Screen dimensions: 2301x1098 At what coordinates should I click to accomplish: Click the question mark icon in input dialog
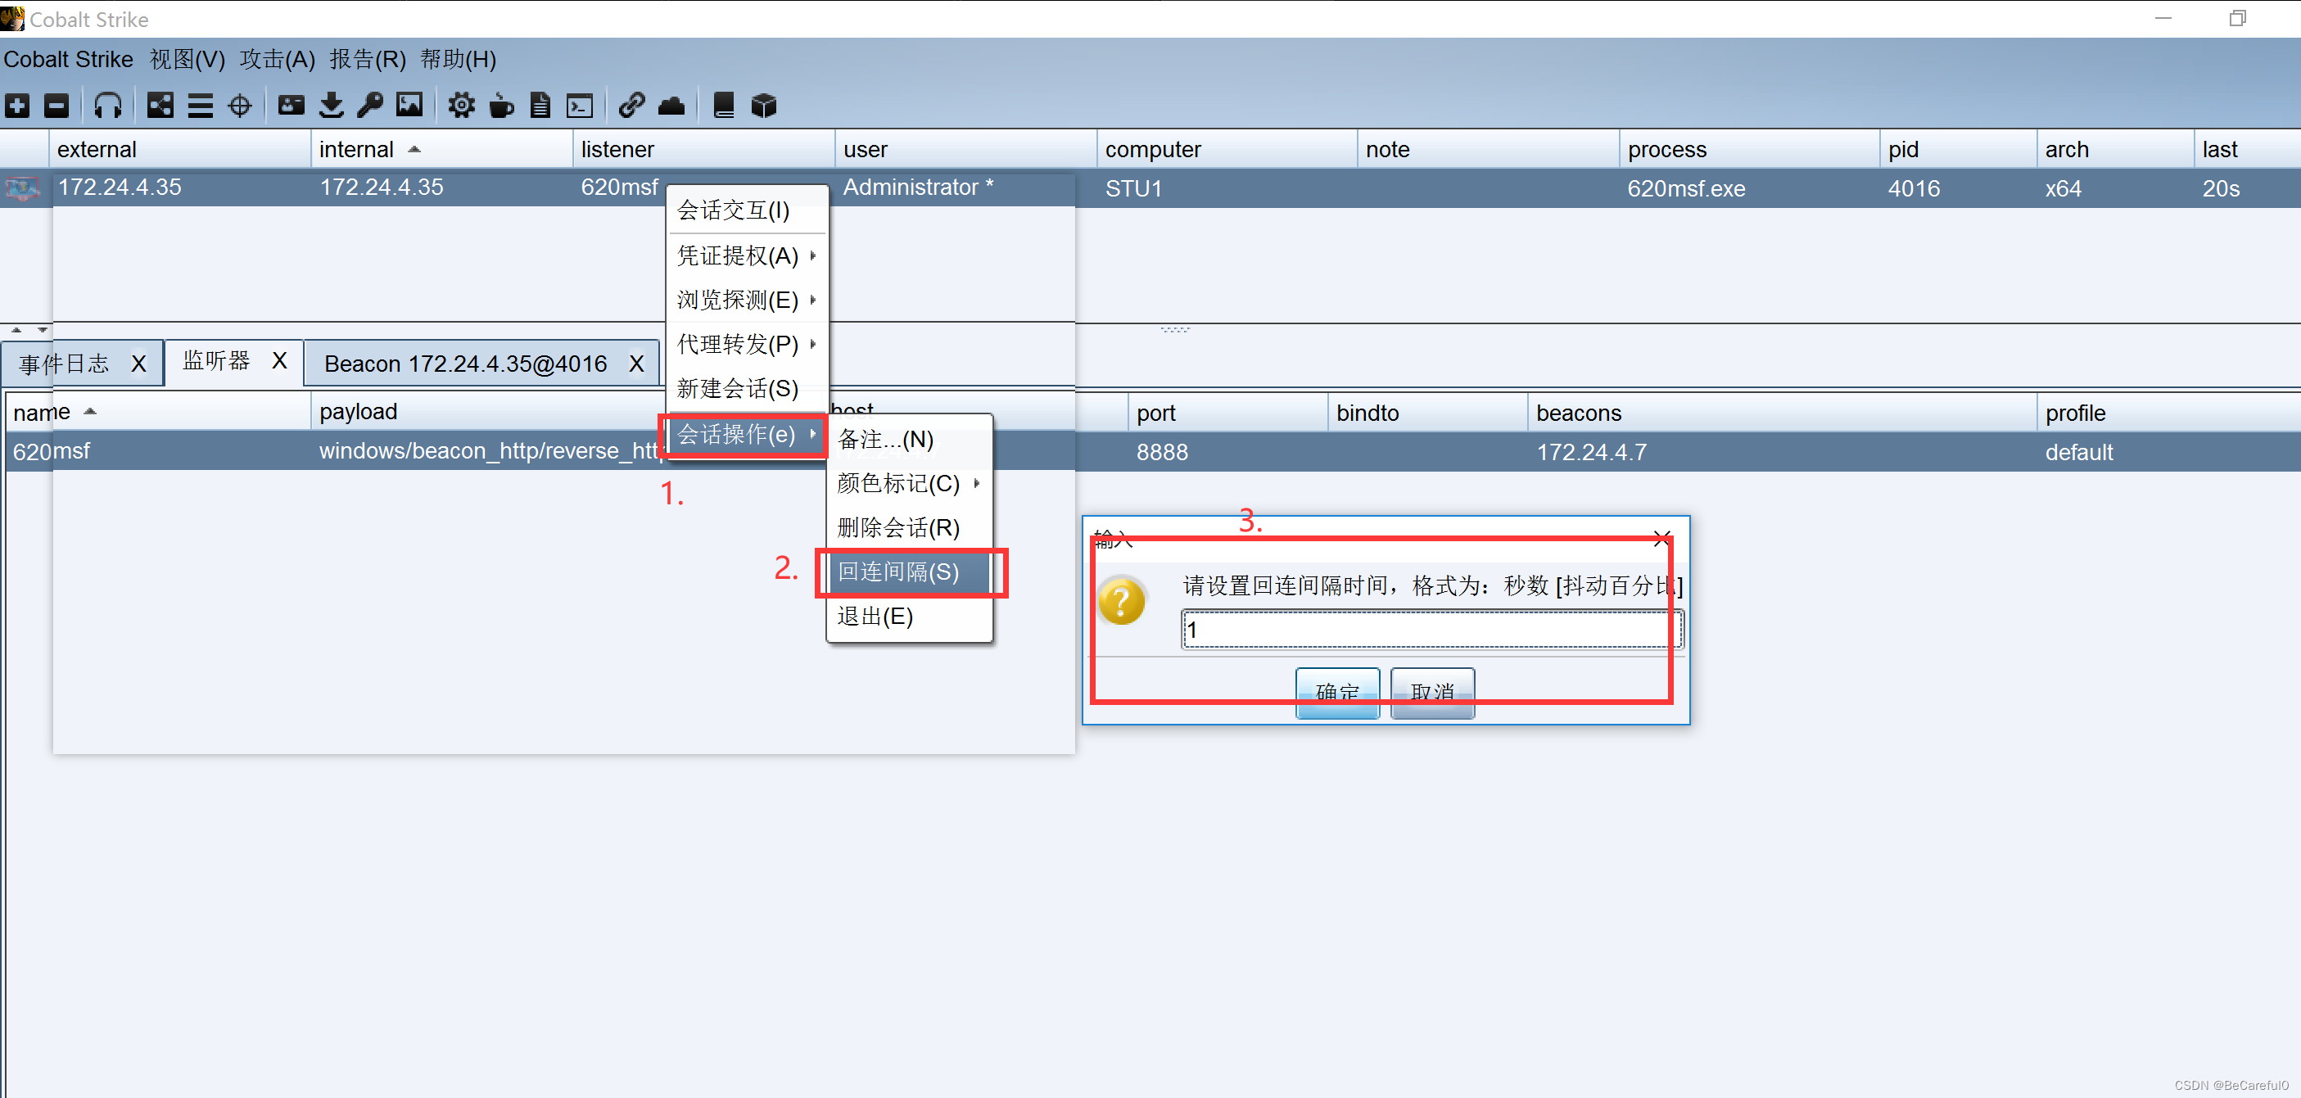[1121, 600]
